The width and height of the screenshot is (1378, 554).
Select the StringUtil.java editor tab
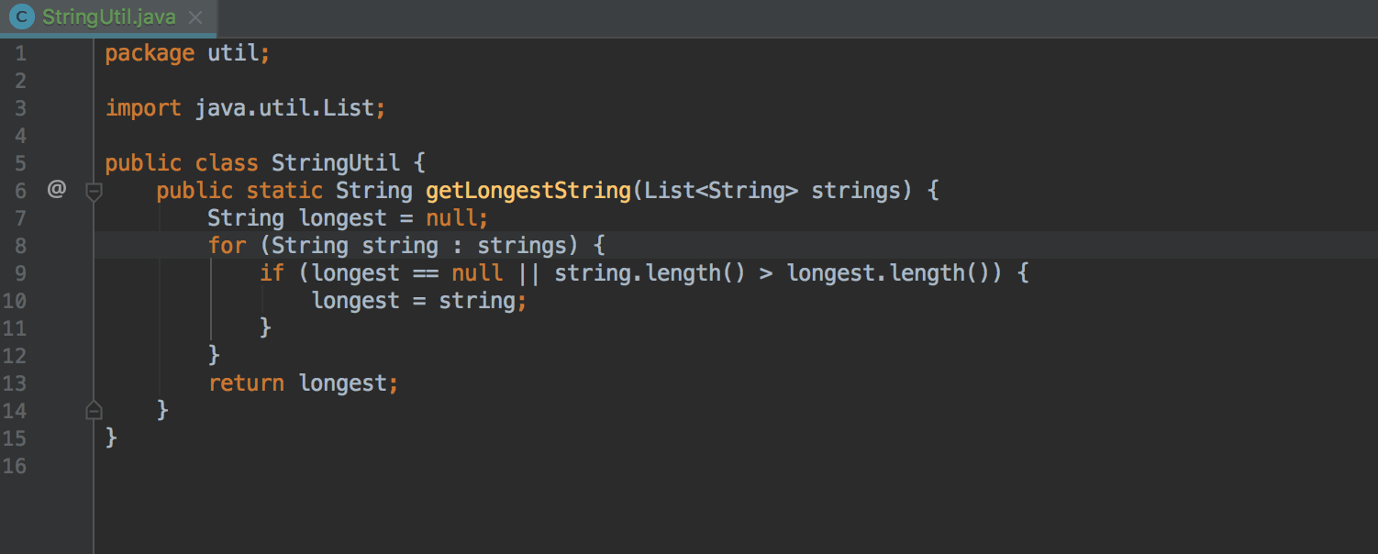108,17
